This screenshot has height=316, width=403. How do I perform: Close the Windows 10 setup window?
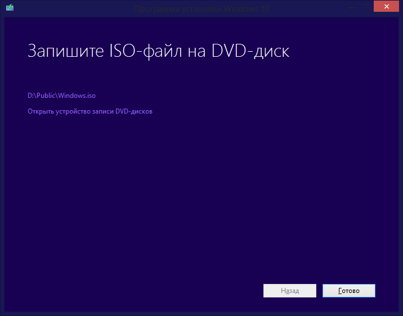click(x=386, y=6)
